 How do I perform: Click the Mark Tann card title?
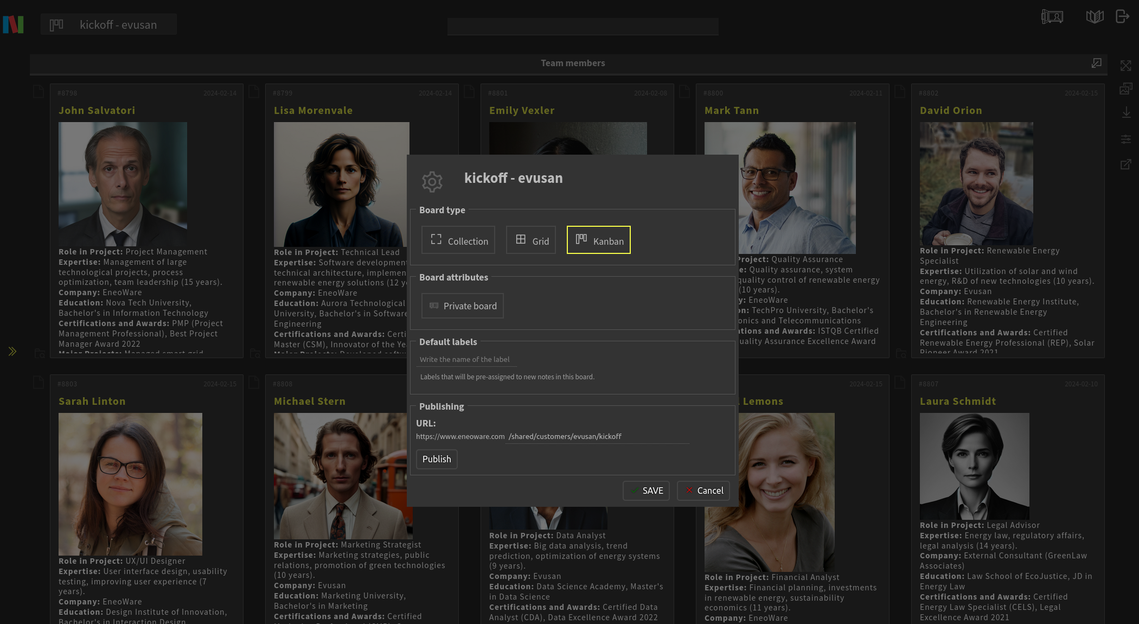tap(732, 111)
